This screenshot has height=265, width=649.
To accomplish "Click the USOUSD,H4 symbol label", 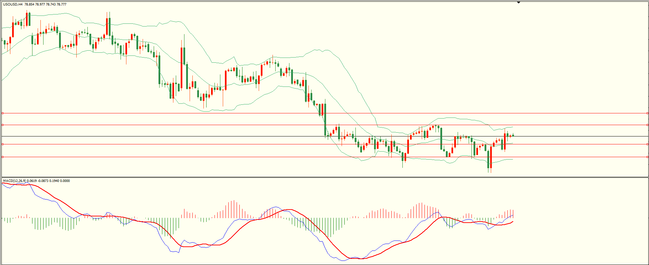I will [13, 4].
